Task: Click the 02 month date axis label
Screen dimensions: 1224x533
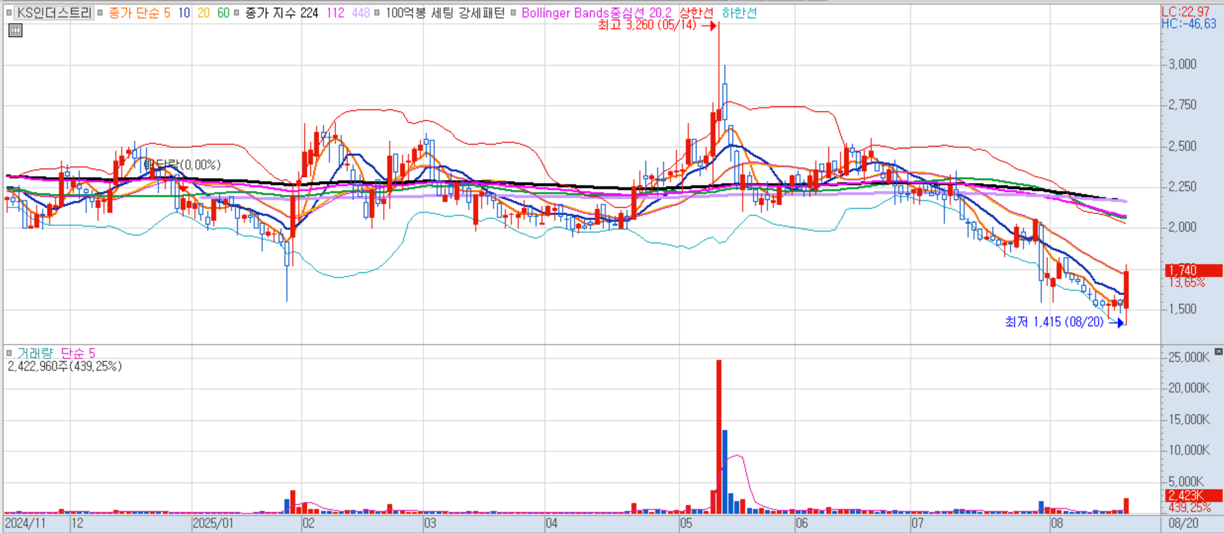Action: point(308,524)
